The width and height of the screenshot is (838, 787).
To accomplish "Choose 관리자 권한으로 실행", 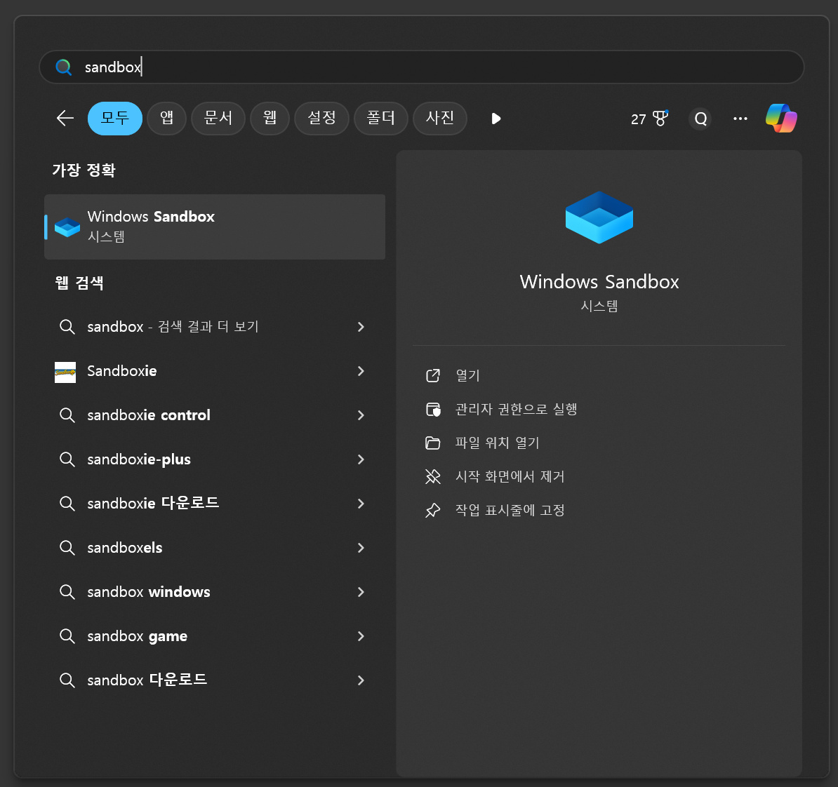I will [517, 409].
